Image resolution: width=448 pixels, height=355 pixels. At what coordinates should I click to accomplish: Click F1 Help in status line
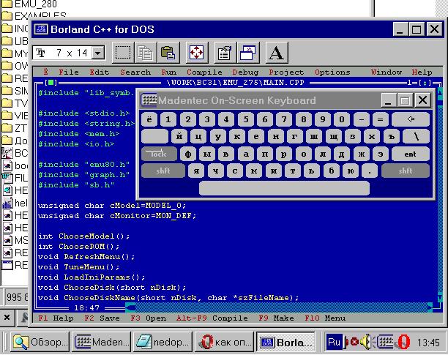[56, 318]
